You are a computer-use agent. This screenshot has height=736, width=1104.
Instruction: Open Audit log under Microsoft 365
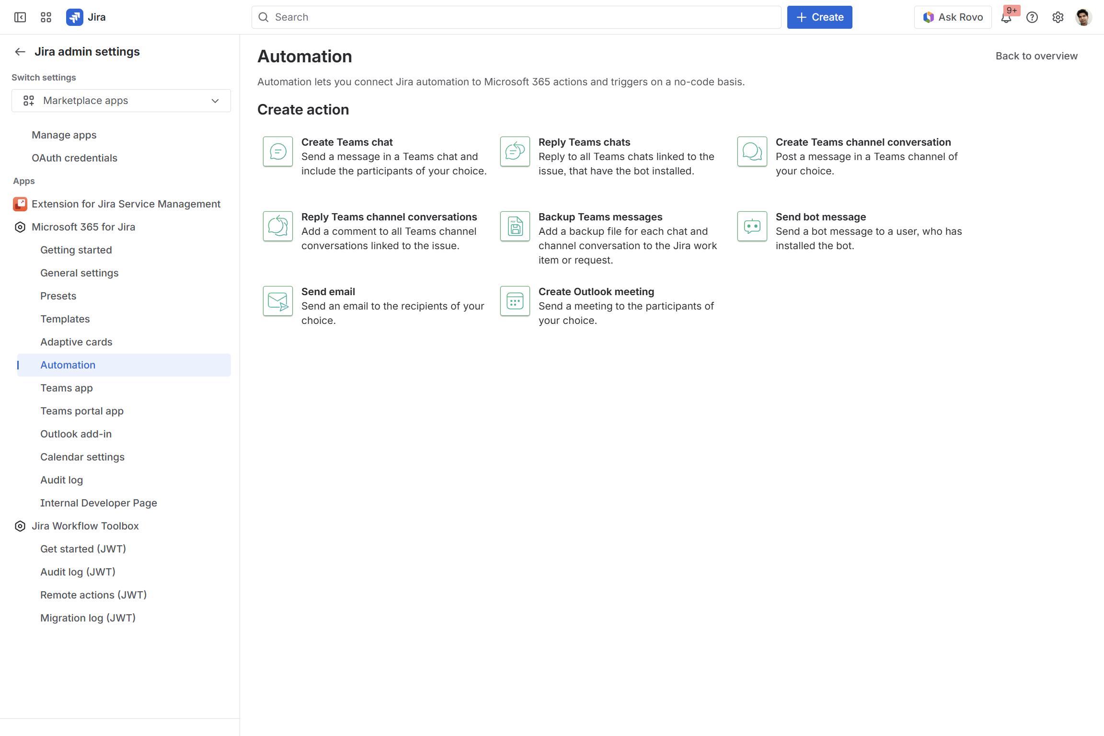click(62, 480)
